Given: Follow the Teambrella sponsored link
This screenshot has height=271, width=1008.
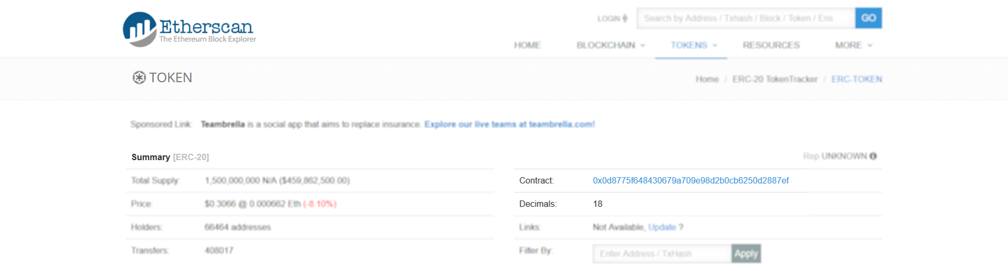Looking at the screenshot, I should (509, 125).
